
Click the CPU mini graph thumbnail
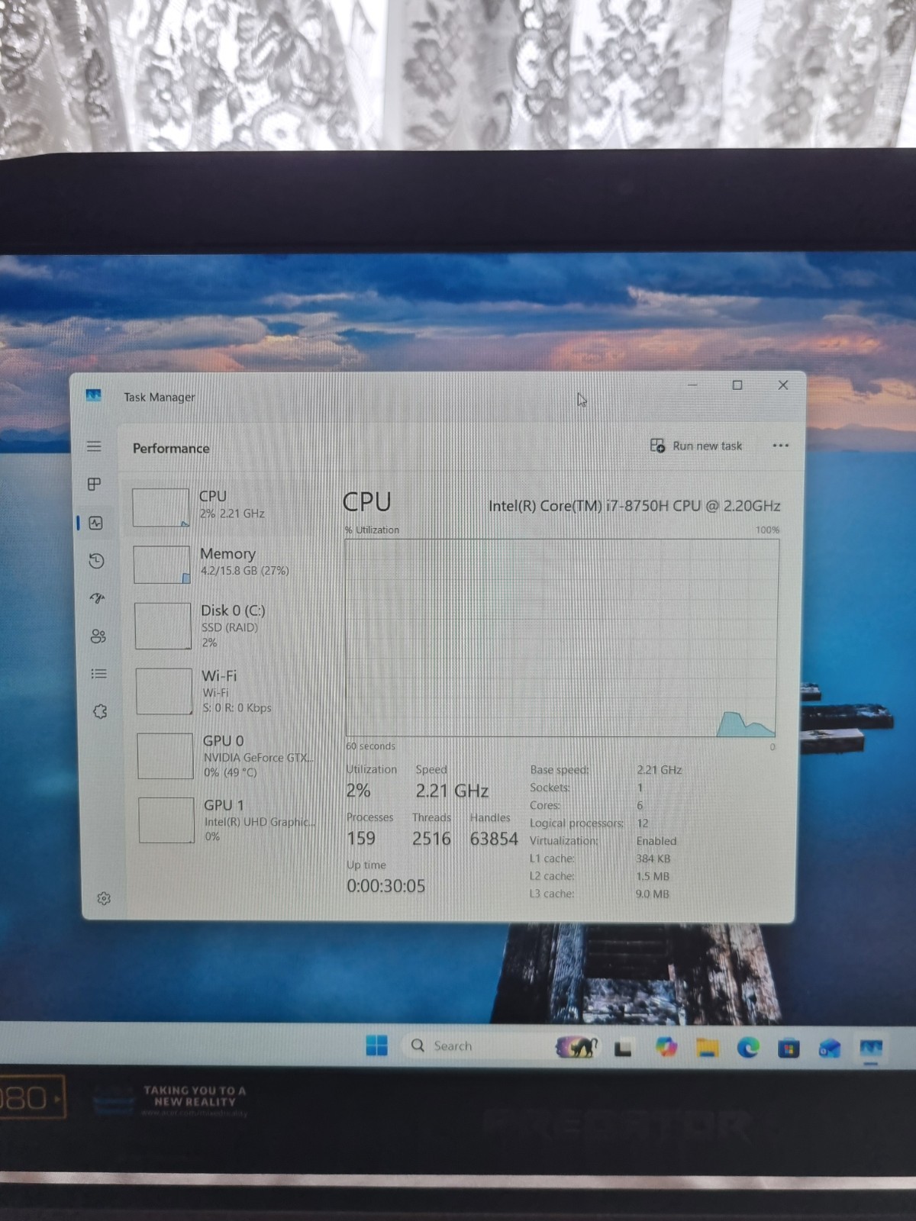161,507
